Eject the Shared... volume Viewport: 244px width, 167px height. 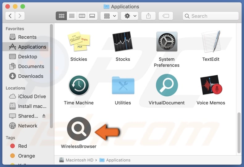pos(44,116)
